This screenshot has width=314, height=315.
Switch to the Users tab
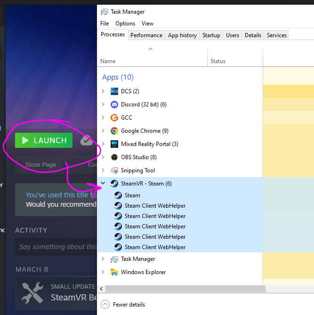233,35
